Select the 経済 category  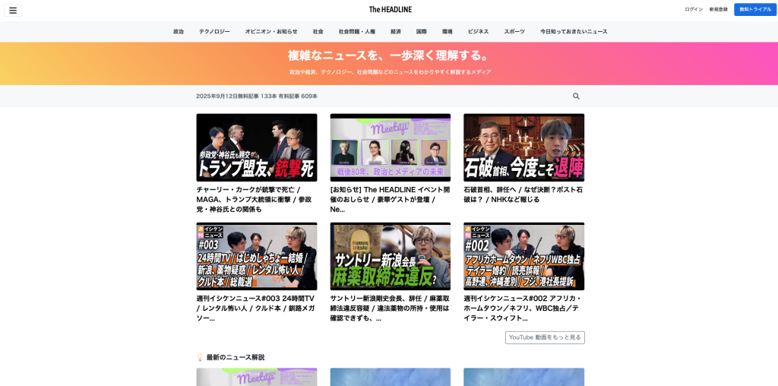[395, 31]
